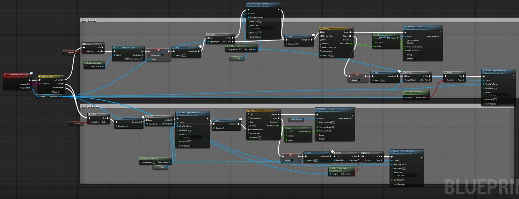Toggle Opened checkbox in On Activate SET node
The image size is (519, 199).
359,80
